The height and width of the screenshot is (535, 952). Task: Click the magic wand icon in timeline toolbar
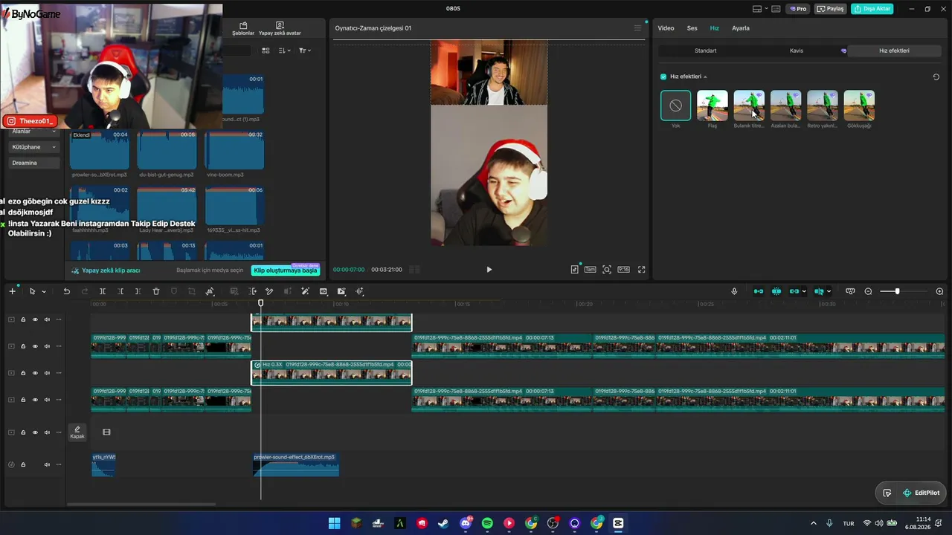[306, 291]
